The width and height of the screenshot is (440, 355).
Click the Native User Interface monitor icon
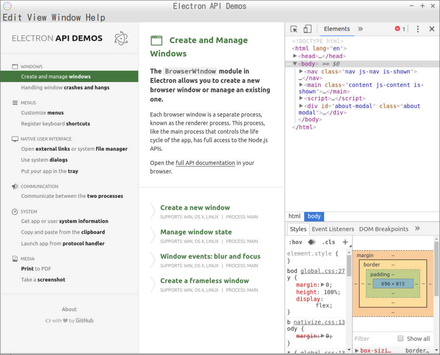click(15, 139)
